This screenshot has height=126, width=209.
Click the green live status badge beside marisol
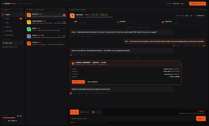[94, 15]
